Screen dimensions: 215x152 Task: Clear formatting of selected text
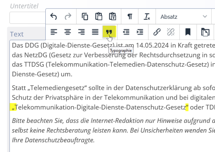tap(147, 17)
